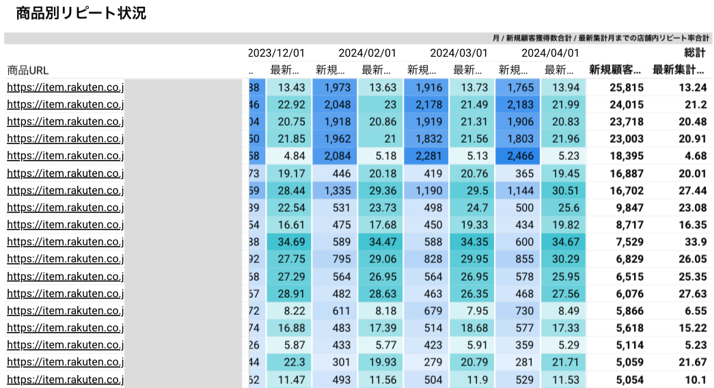
Task: Open the product URL in the 5,054 total row
Action: [x=66, y=379]
